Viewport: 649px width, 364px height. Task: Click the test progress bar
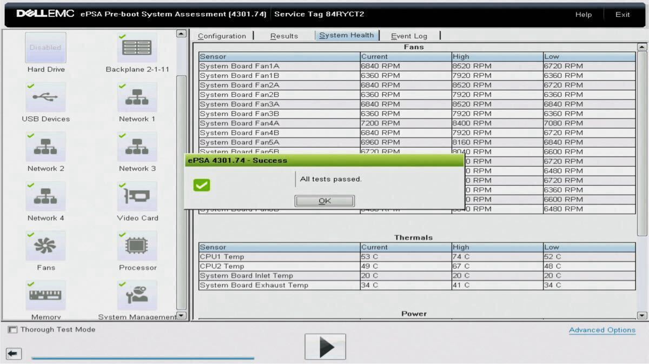pyautogui.click(x=143, y=358)
